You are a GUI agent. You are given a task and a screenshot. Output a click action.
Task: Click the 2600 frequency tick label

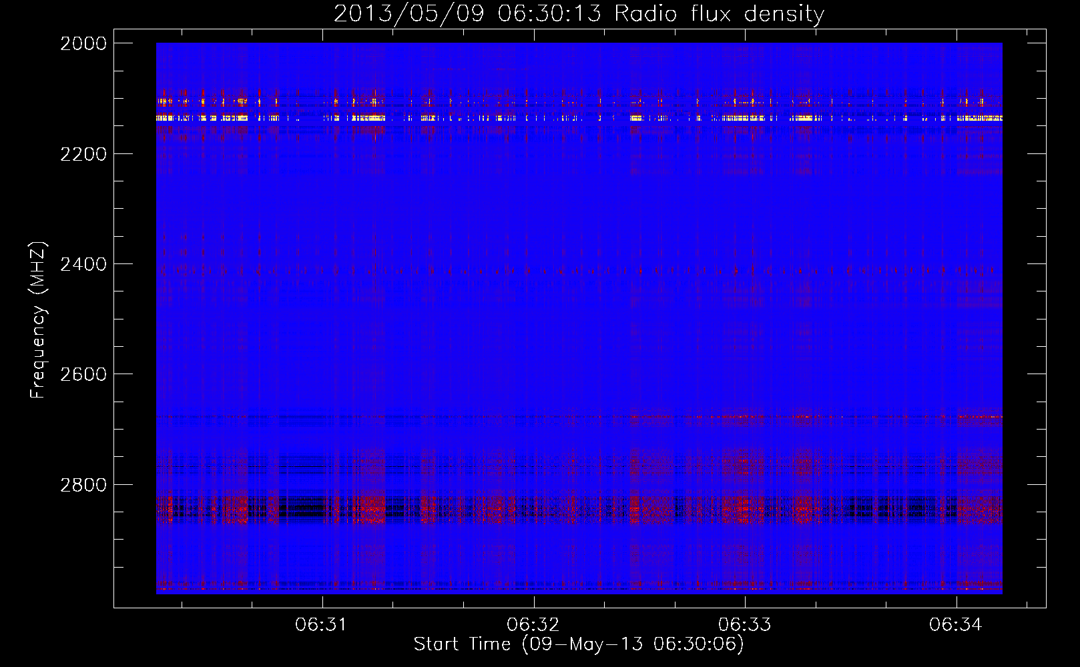click(83, 374)
